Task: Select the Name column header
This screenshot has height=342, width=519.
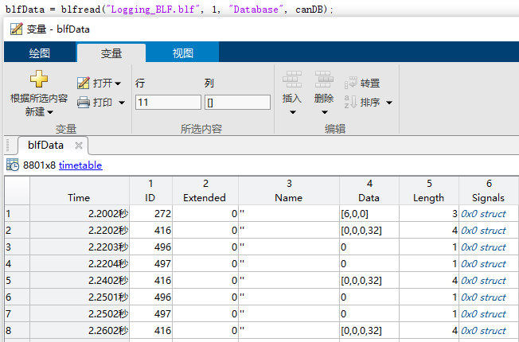Action: coord(289,191)
